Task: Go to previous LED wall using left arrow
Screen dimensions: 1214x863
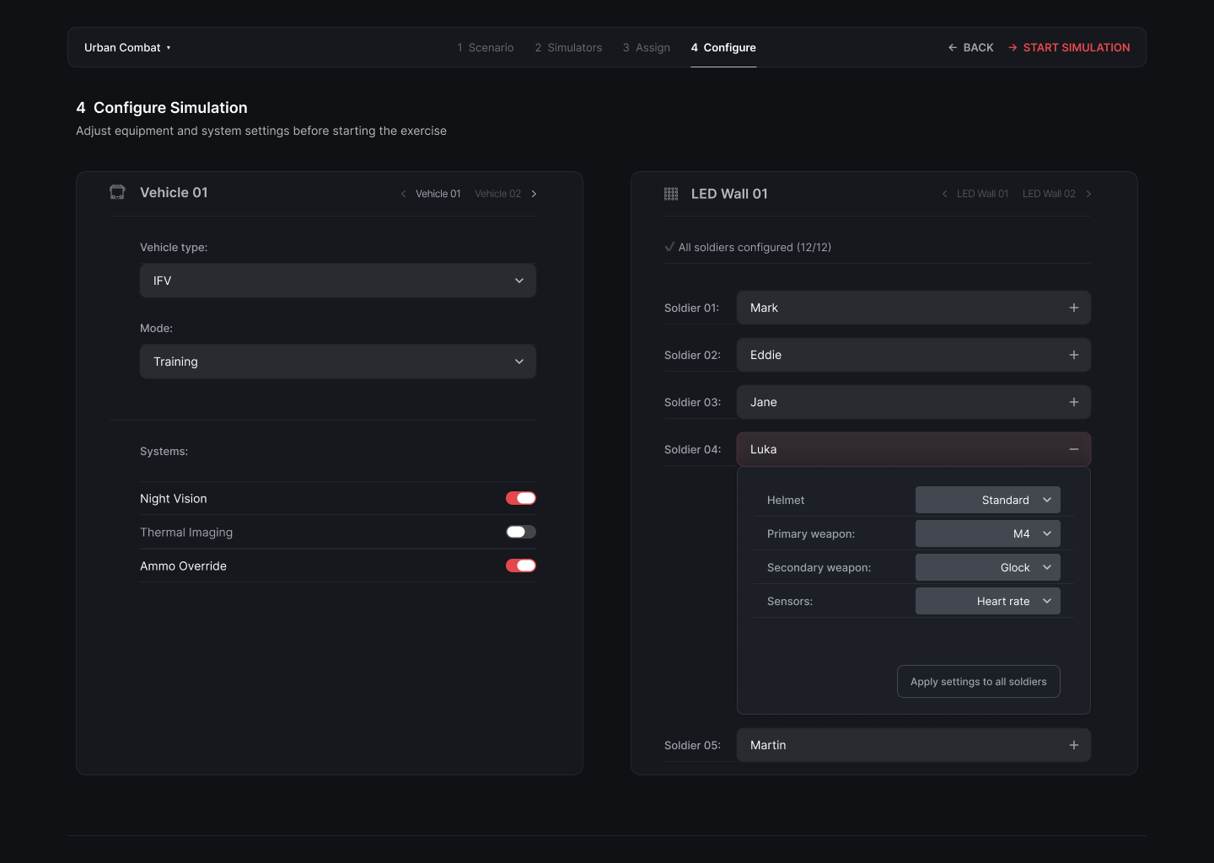Action: [x=944, y=194]
